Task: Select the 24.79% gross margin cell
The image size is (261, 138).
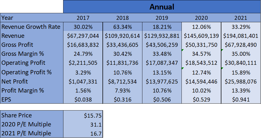Action: [x=83, y=54]
